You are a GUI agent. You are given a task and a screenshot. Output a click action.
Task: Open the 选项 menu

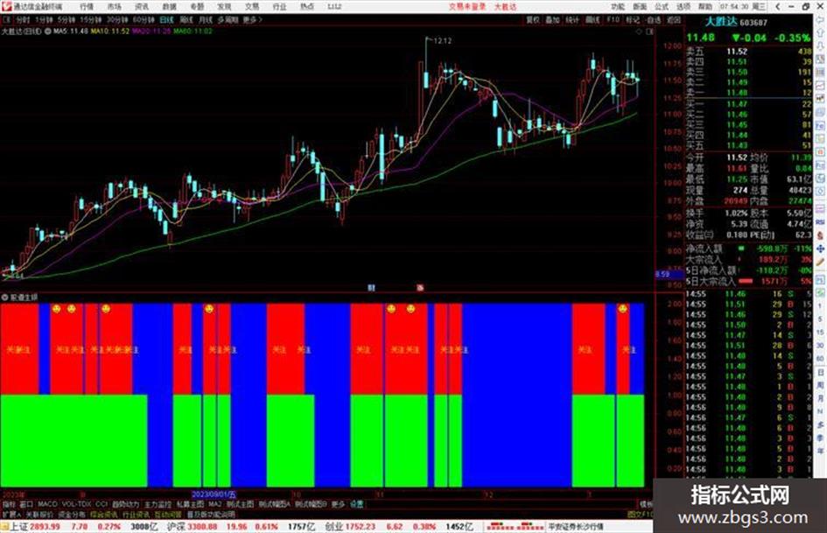[x=683, y=7]
